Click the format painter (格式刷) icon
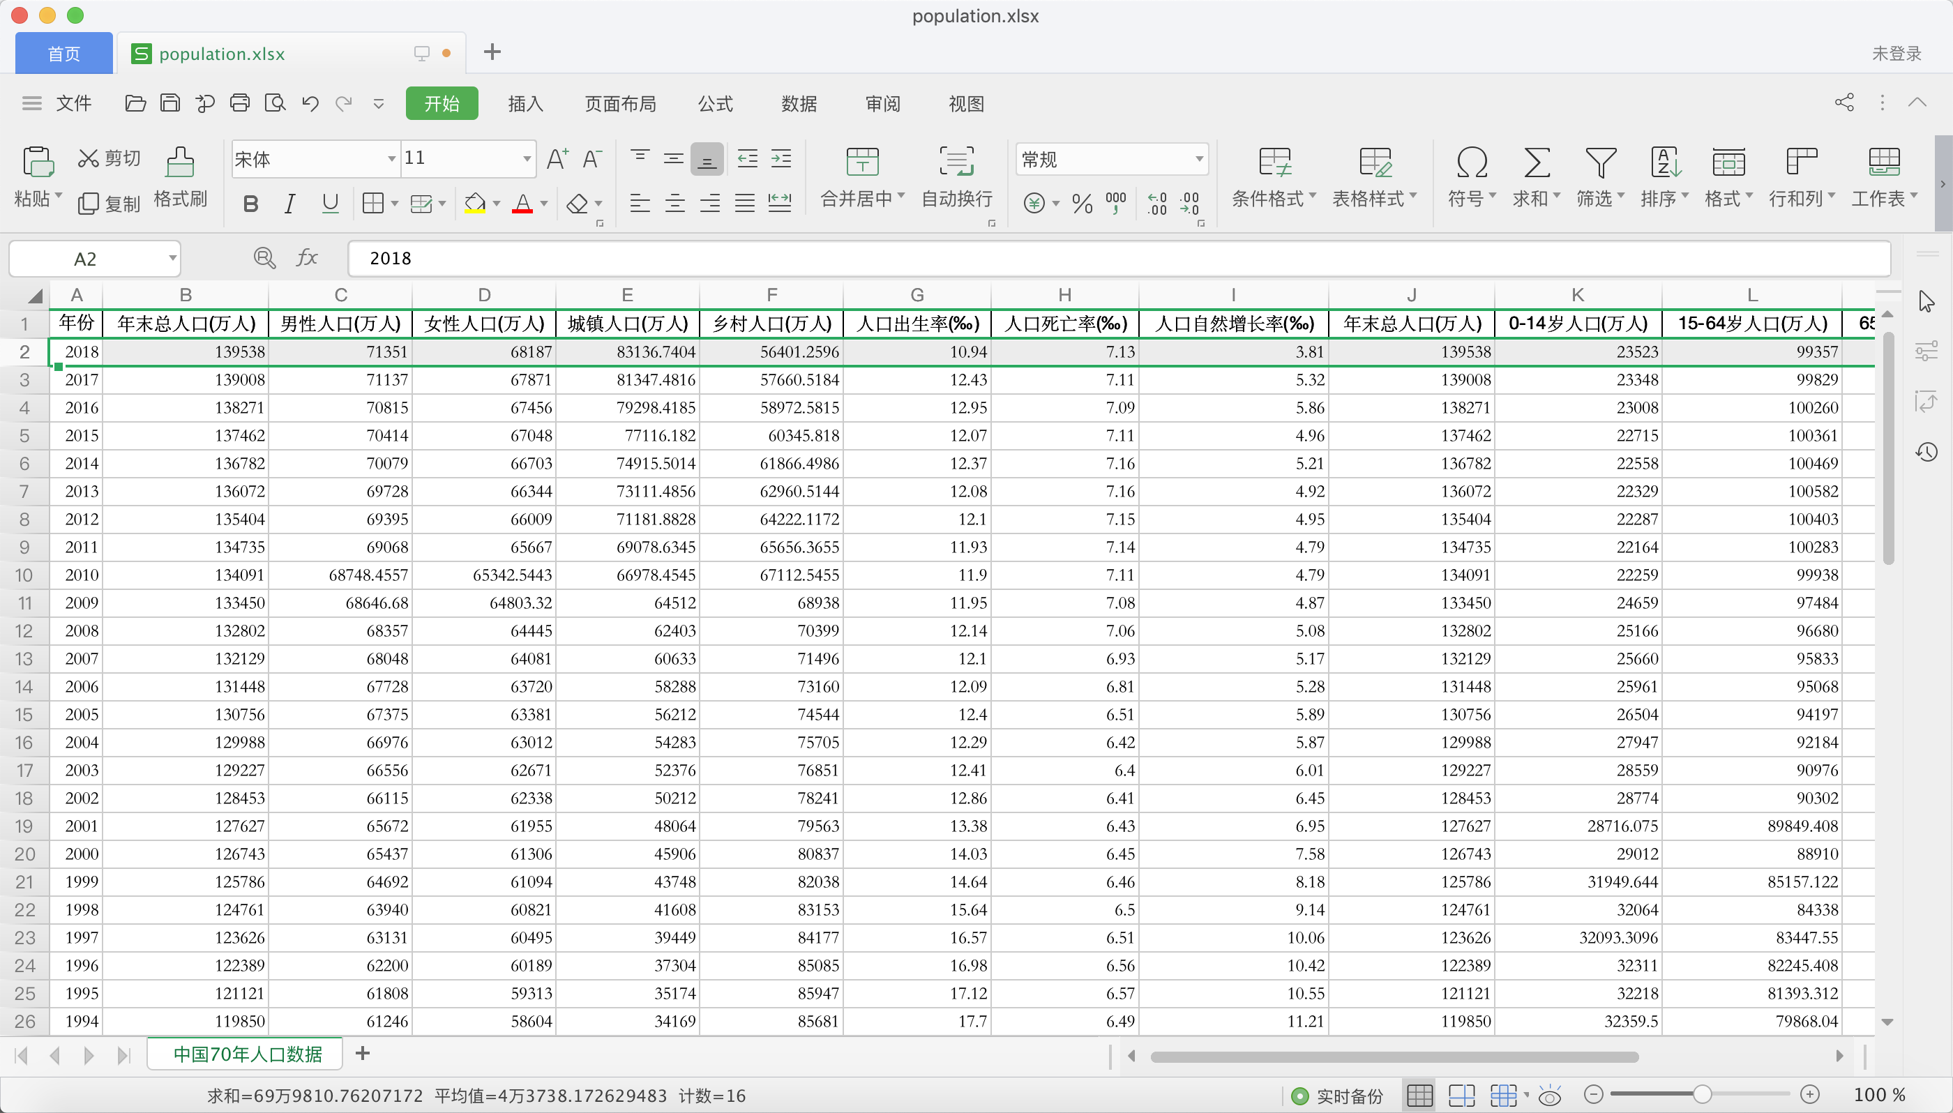1953x1113 pixels. 180,162
